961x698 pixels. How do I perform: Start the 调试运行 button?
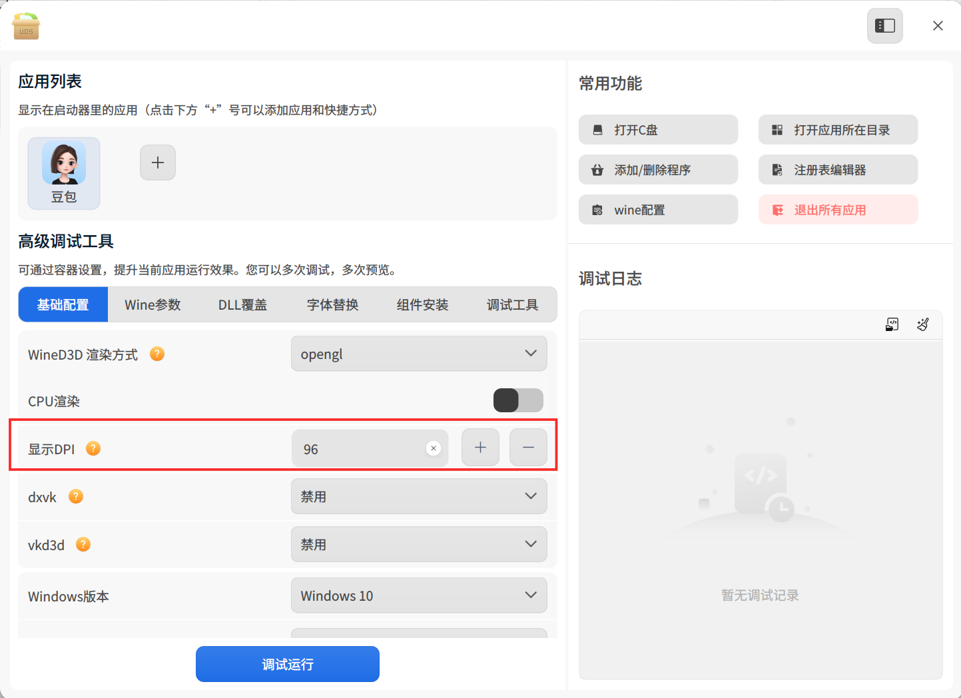[288, 664]
